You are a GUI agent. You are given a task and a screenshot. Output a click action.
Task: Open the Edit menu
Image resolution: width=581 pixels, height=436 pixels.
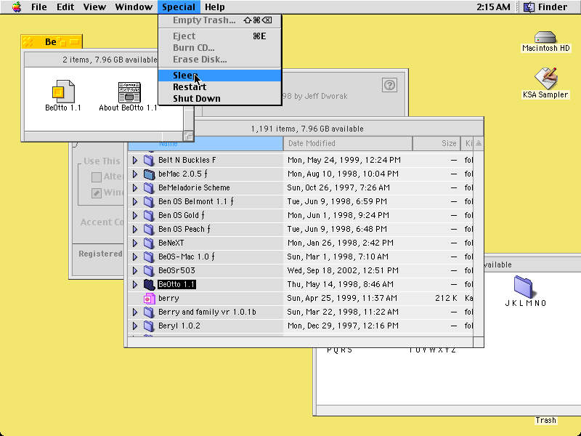(65, 7)
